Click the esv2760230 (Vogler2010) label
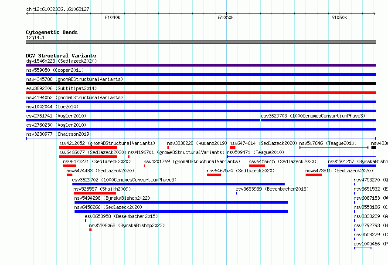 (56, 125)
